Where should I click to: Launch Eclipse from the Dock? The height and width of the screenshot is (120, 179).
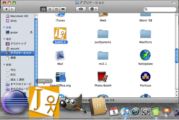(15, 102)
